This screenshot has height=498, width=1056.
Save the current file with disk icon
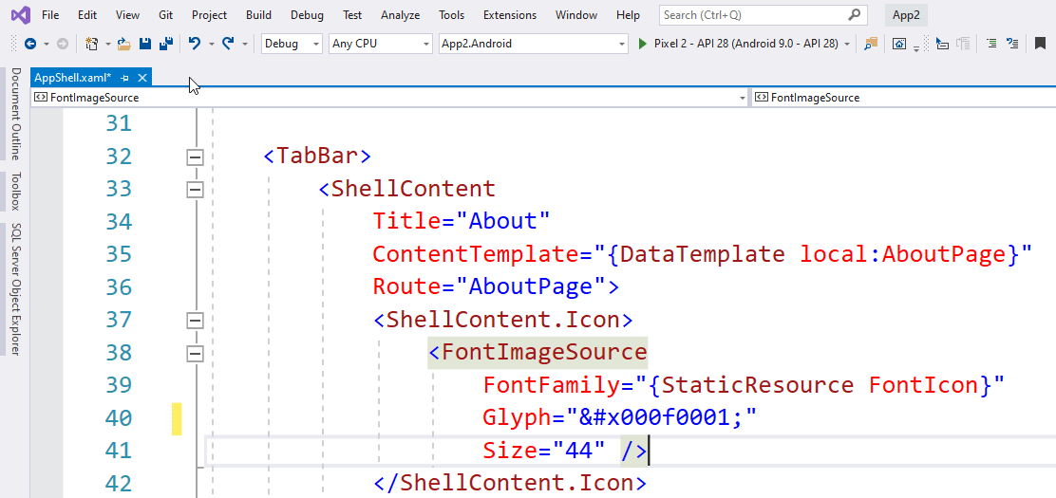click(x=144, y=44)
